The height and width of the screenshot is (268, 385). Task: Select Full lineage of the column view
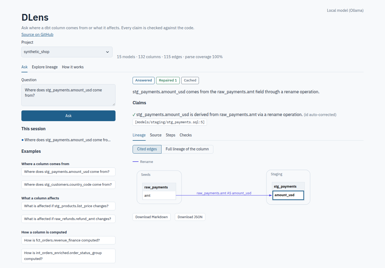187,149
